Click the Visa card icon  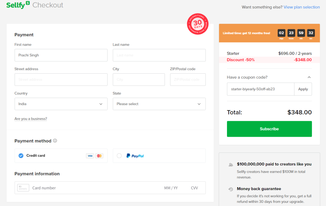90,156
